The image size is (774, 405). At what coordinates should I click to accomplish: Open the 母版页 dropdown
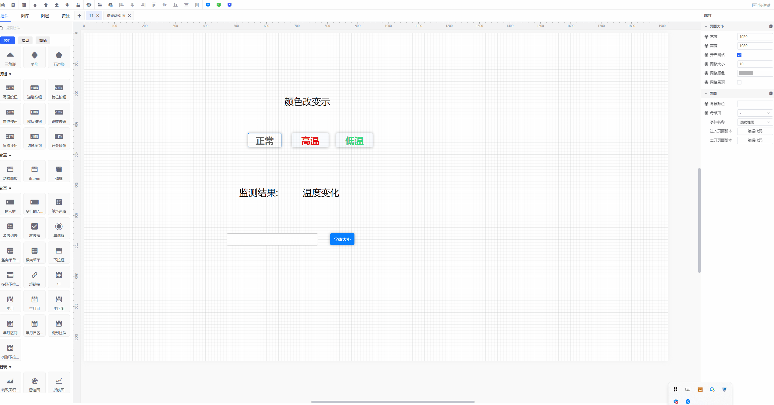(x=755, y=113)
